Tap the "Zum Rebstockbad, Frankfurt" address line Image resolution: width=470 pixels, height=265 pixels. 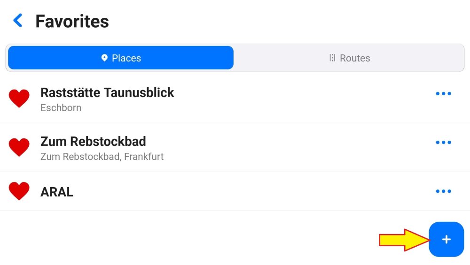click(x=102, y=157)
